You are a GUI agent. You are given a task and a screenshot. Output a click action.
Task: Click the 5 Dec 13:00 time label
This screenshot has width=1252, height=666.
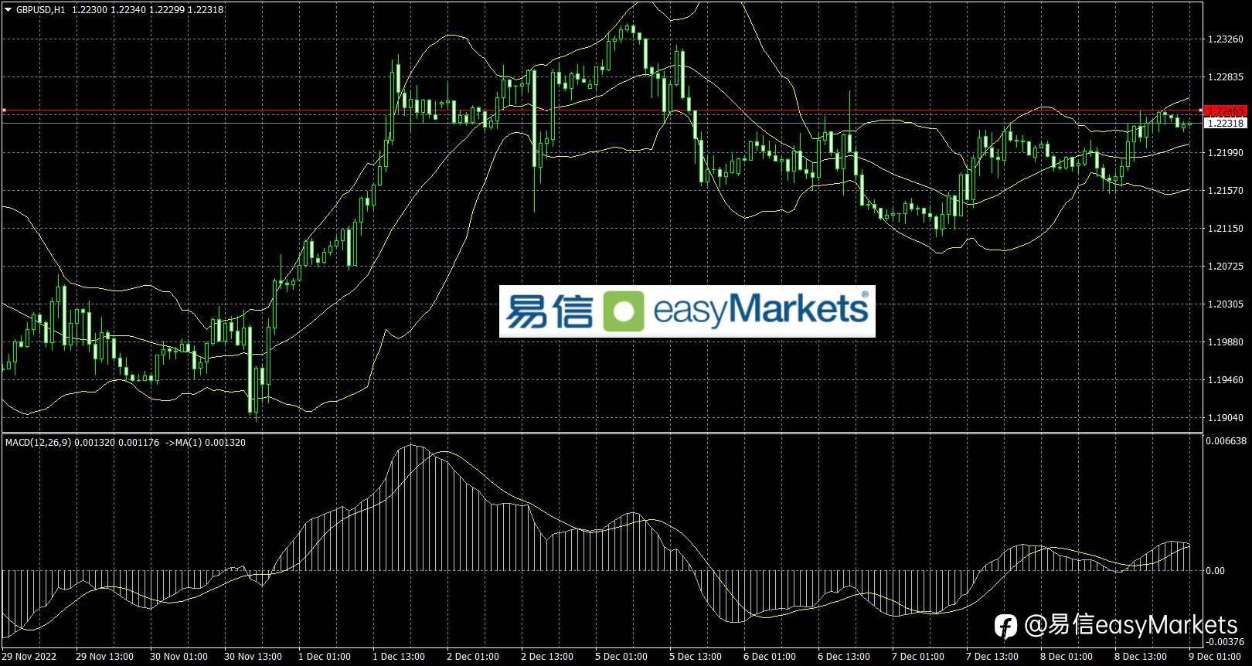click(x=696, y=657)
